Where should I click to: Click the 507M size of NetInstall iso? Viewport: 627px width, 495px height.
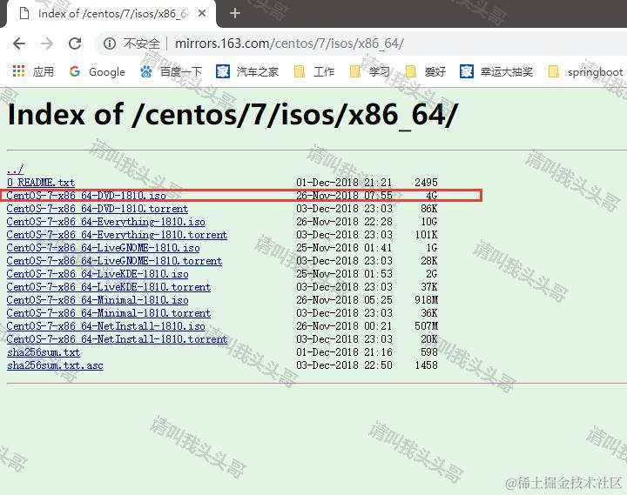click(426, 326)
